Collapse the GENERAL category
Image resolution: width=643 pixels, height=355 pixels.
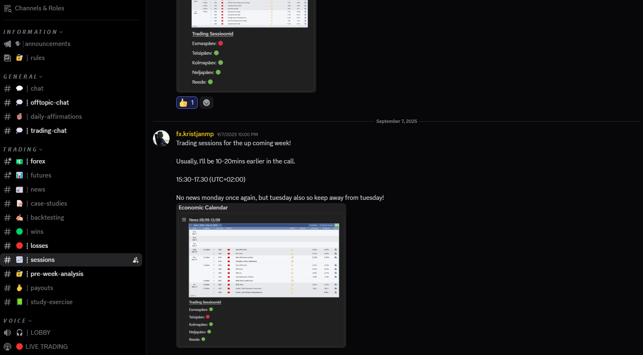pos(23,77)
